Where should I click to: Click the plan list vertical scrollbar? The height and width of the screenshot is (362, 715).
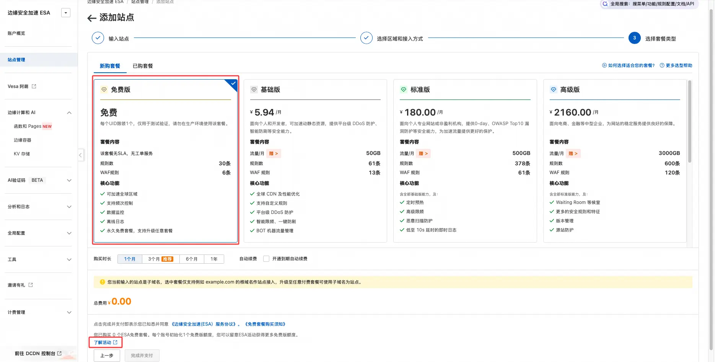[x=690, y=121]
